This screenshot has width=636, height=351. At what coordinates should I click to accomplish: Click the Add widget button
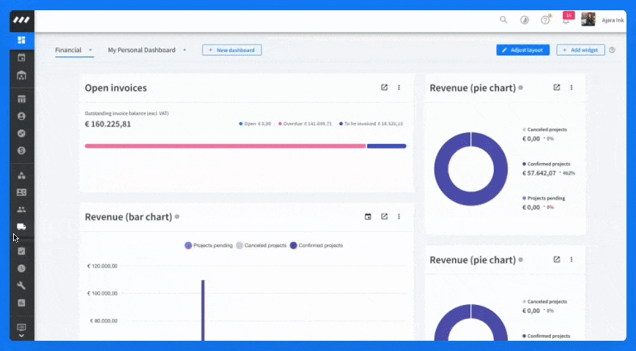[580, 50]
